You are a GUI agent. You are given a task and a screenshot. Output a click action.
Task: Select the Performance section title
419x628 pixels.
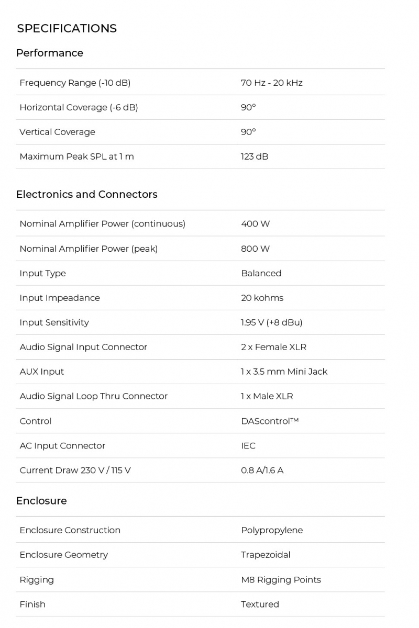point(49,53)
